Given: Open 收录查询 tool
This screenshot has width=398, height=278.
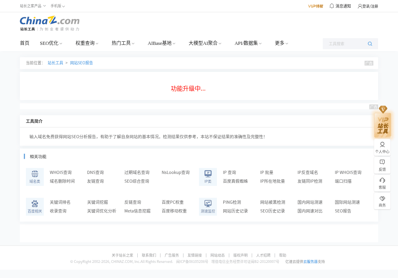Looking at the screenshot, I should [x=58, y=211].
